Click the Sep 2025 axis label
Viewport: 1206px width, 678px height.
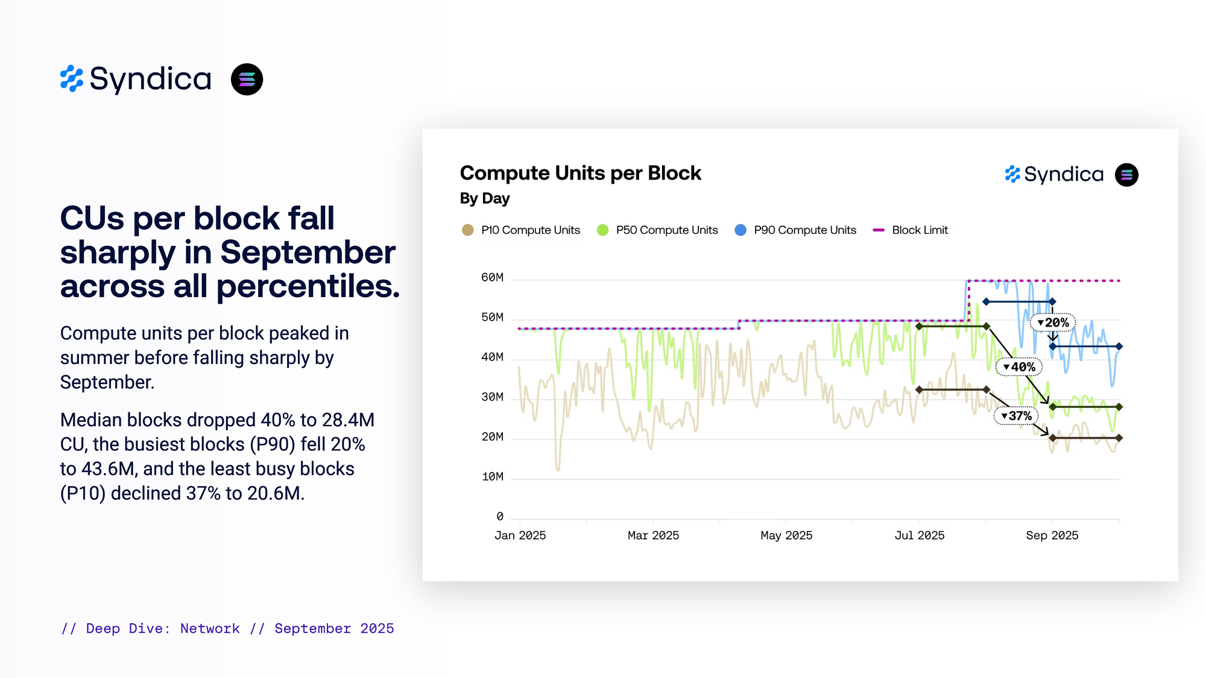(1052, 535)
